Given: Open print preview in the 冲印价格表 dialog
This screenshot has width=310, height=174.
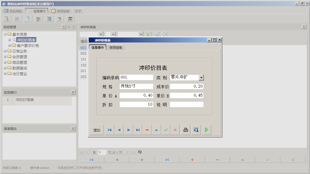Looking at the screenshot, I should click(x=196, y=130).
